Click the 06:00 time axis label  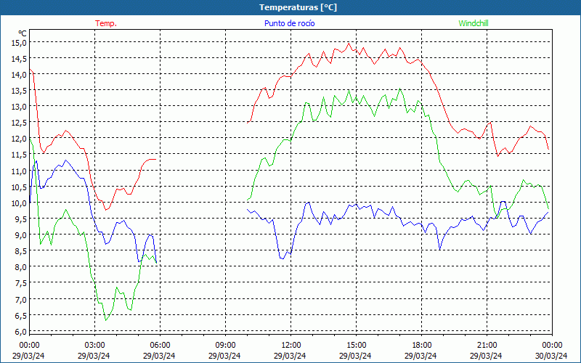pyautogui.click(x=160, y=346)
